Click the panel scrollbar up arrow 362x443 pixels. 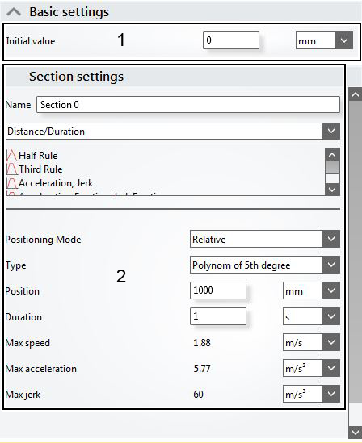coord(356,94)
